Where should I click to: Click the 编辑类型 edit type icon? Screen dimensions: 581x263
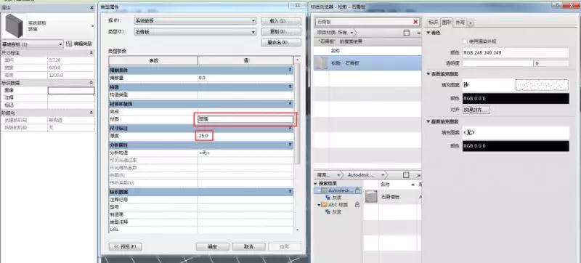68,44
